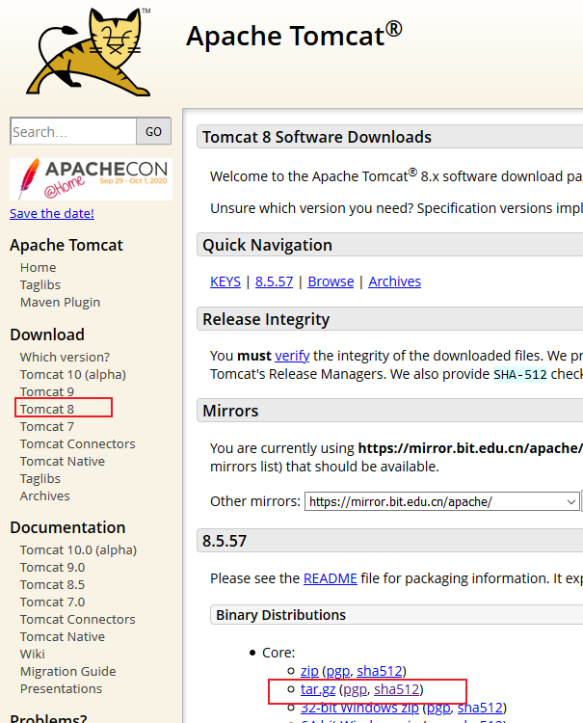Click the Documentation sidebar heading
This screenshot has height=723, width=583.
pyautogui.click(x=67, y=527)
